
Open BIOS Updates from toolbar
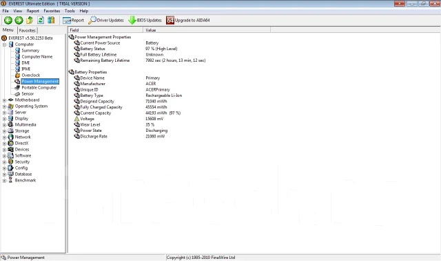click(145, 20)
